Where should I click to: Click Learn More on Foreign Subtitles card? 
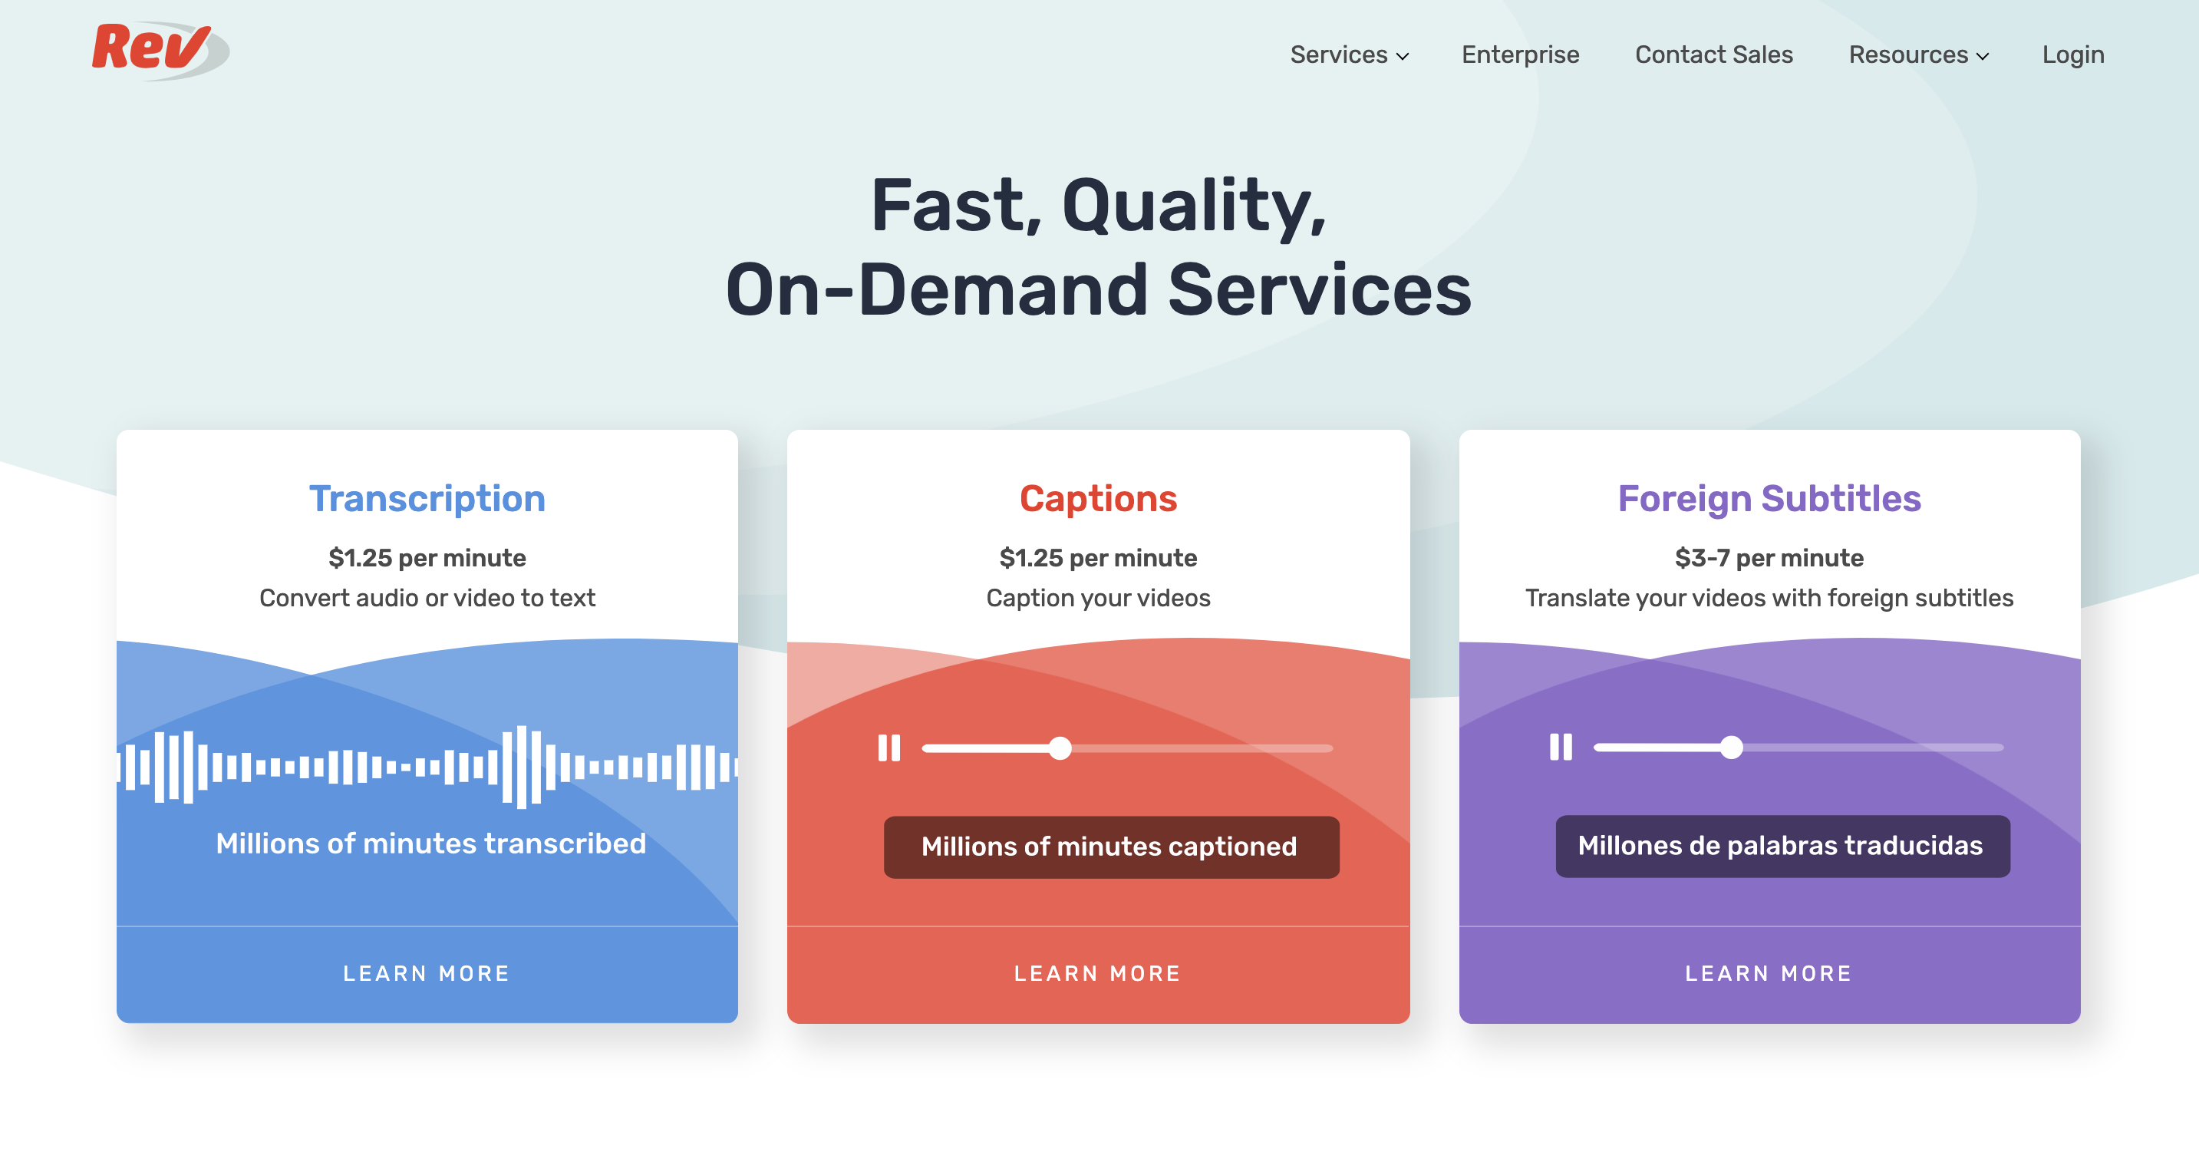pos(1770,973)
